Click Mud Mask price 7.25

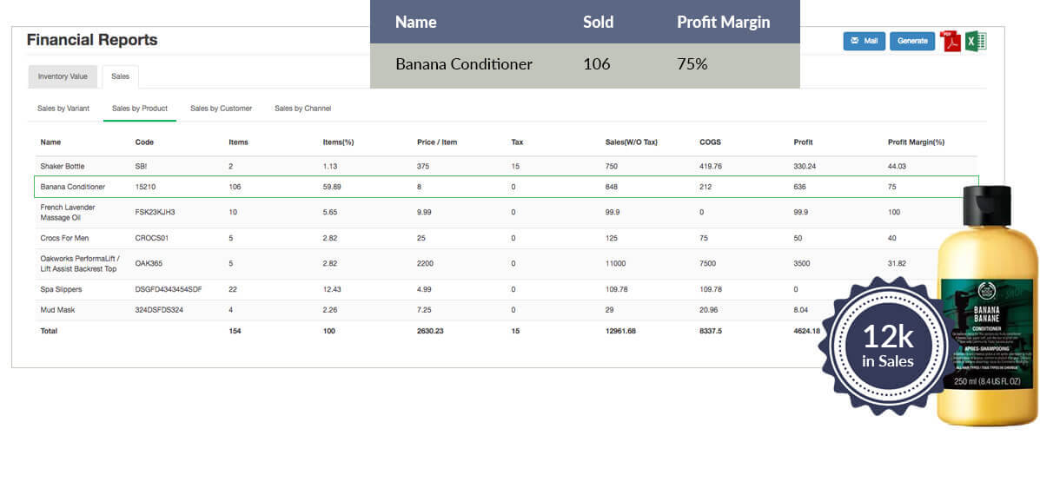point(425,309)
